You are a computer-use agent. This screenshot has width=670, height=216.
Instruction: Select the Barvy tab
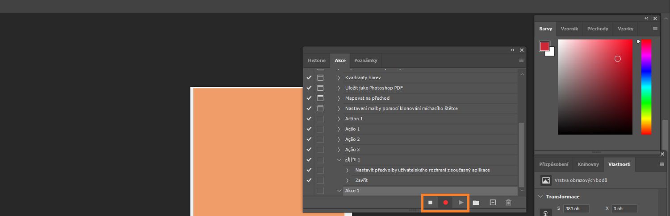[x=545, y=29]
